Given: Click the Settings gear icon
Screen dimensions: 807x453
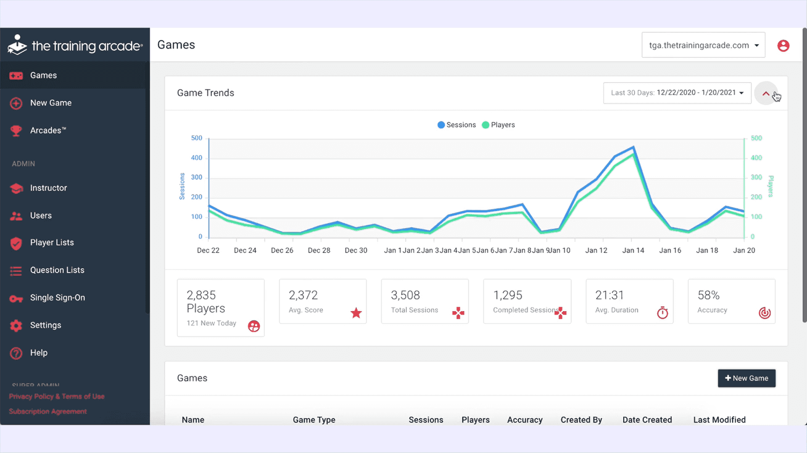Looking at the screenshot, I should click(x=16, y=325).
